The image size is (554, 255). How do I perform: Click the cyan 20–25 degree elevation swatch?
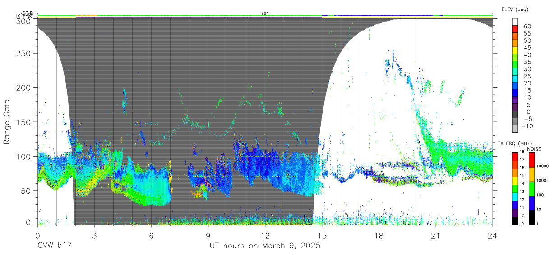point(516,79)
